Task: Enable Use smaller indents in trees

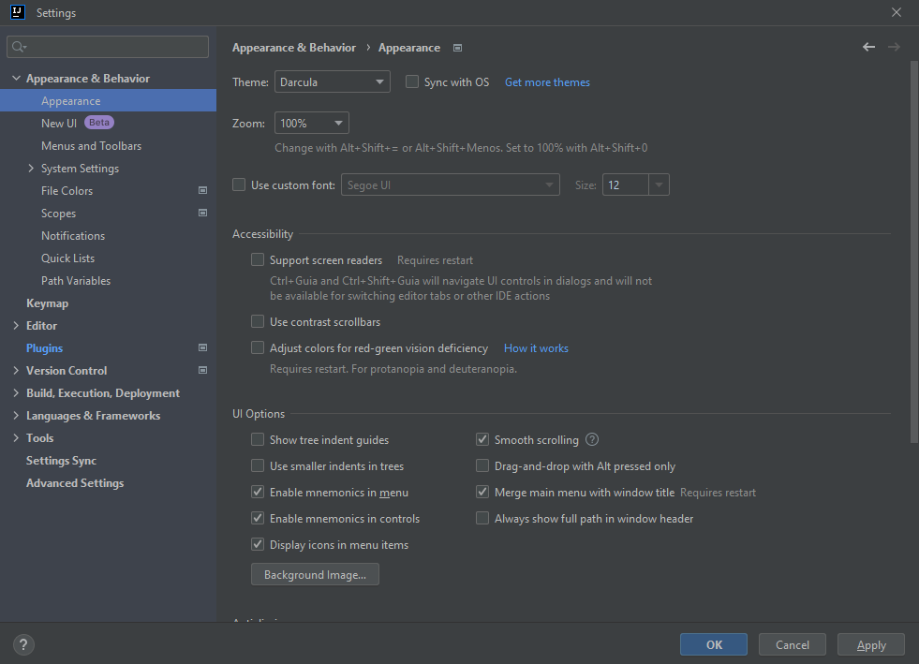Action: [x=258, y=465]
